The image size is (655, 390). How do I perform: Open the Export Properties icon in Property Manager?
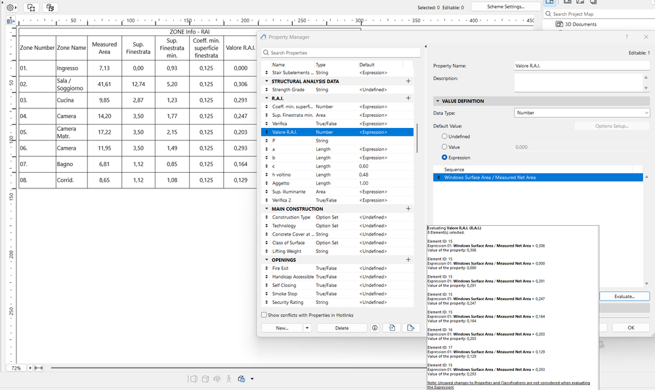click(x=411, y=328)
